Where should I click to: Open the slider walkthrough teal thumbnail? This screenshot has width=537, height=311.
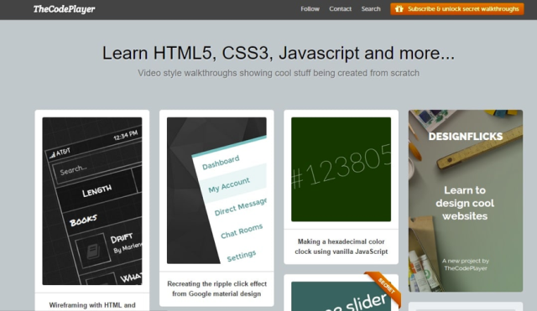[x=341, y=296]
